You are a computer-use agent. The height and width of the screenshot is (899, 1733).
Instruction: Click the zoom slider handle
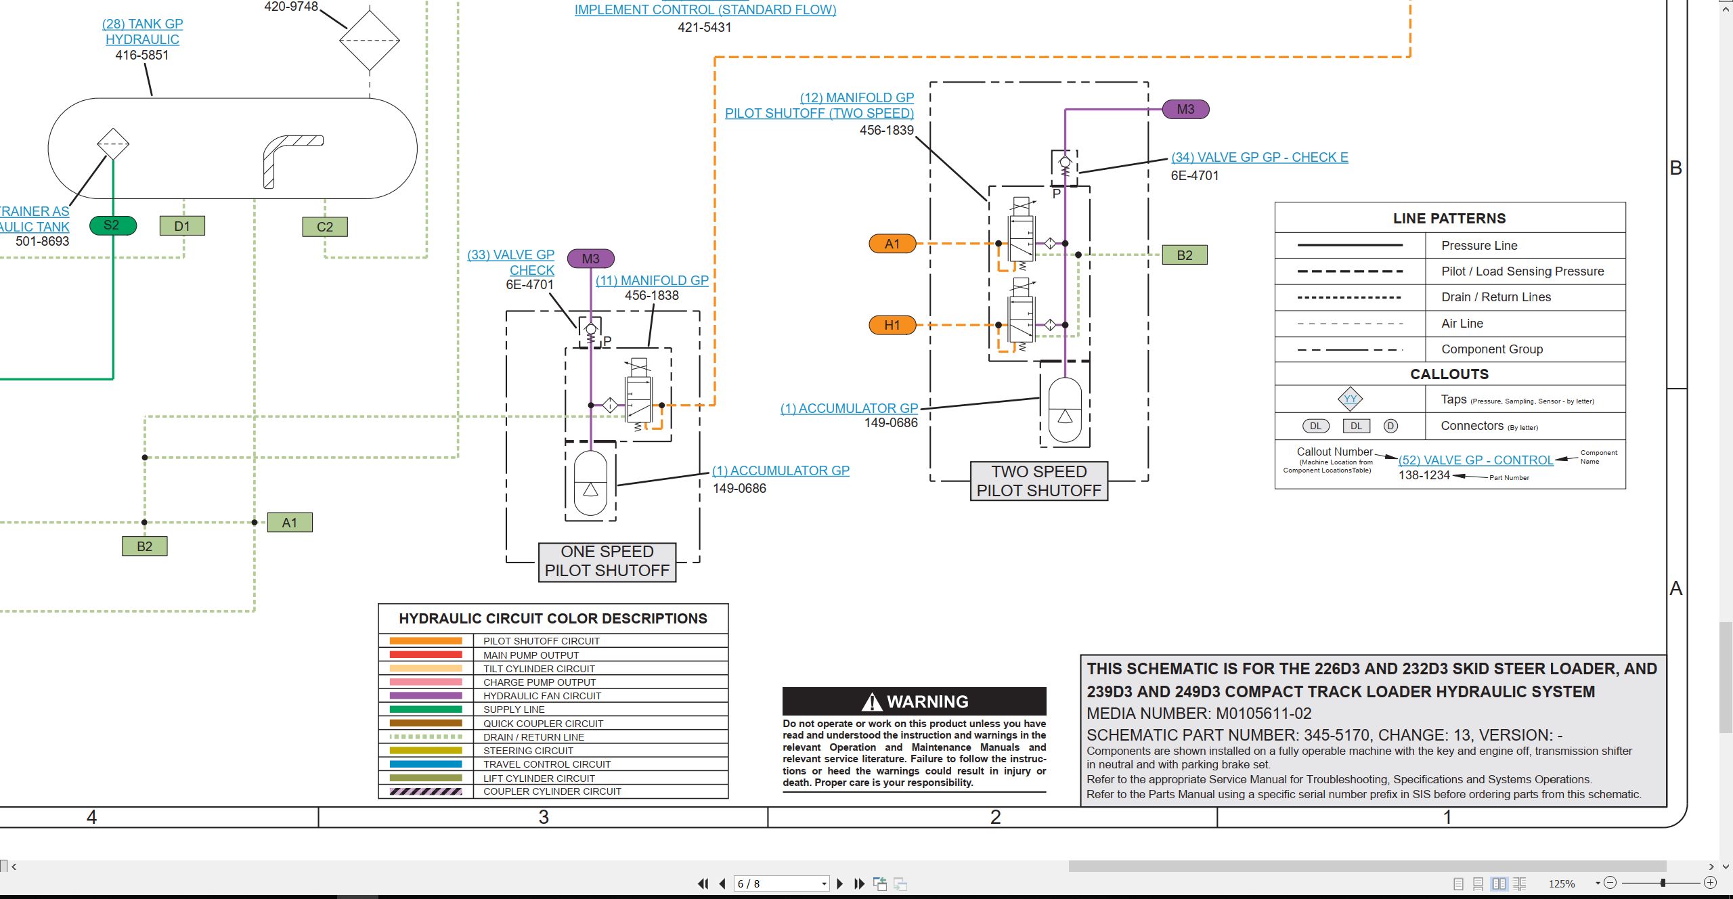point(1663,883)
